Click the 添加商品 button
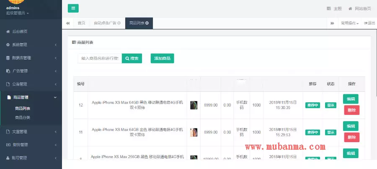This screenshot has width=377, height=169. point(162,58)
